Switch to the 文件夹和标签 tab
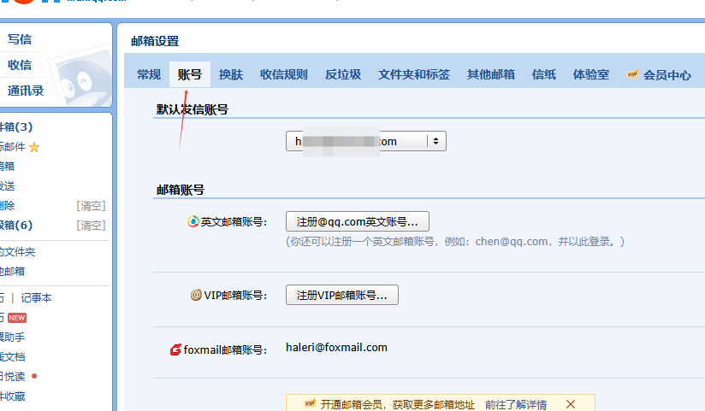 [414, 74]
